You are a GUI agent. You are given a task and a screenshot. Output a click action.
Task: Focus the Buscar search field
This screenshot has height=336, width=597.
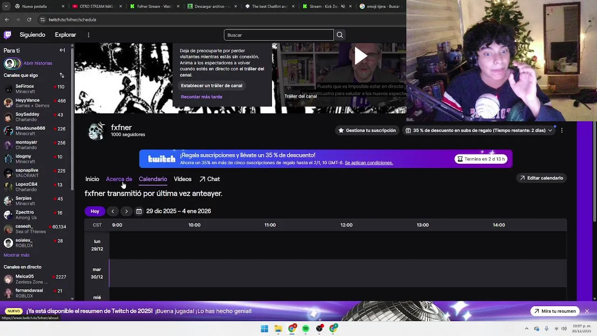pos(278,35)
